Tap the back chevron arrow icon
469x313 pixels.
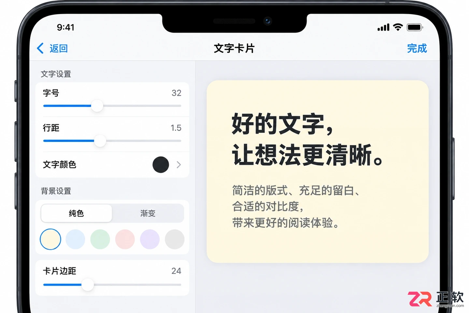coord(40,48)
